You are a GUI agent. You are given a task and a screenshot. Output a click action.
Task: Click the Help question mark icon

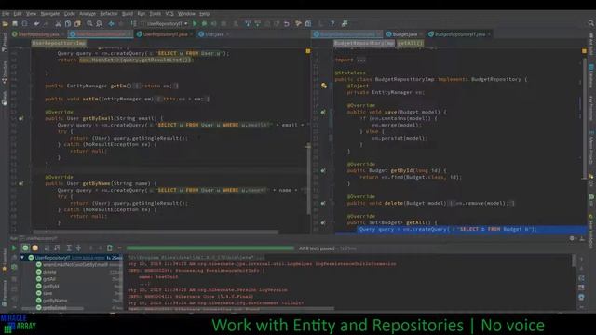332,23
